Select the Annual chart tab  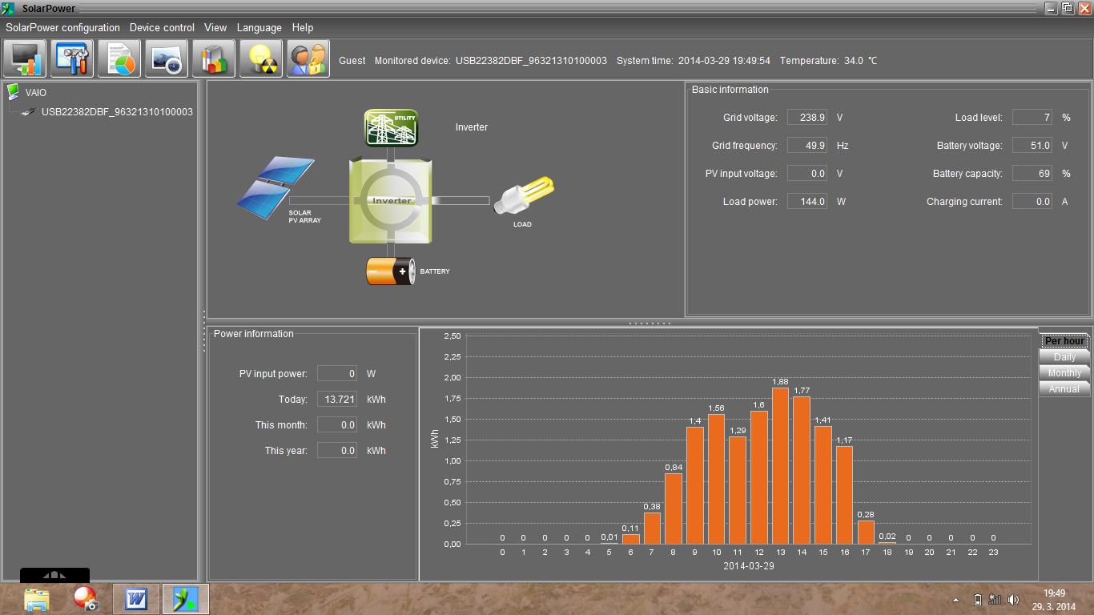pos(1064,389)
